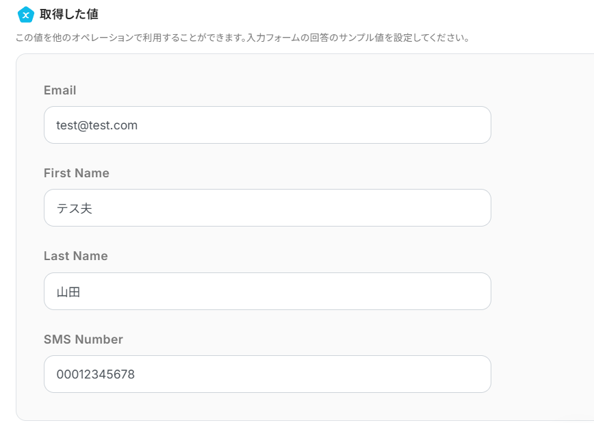Click the テス夫 text value
The width and height of the screenshot is (594, 423).
coord(74,209)
